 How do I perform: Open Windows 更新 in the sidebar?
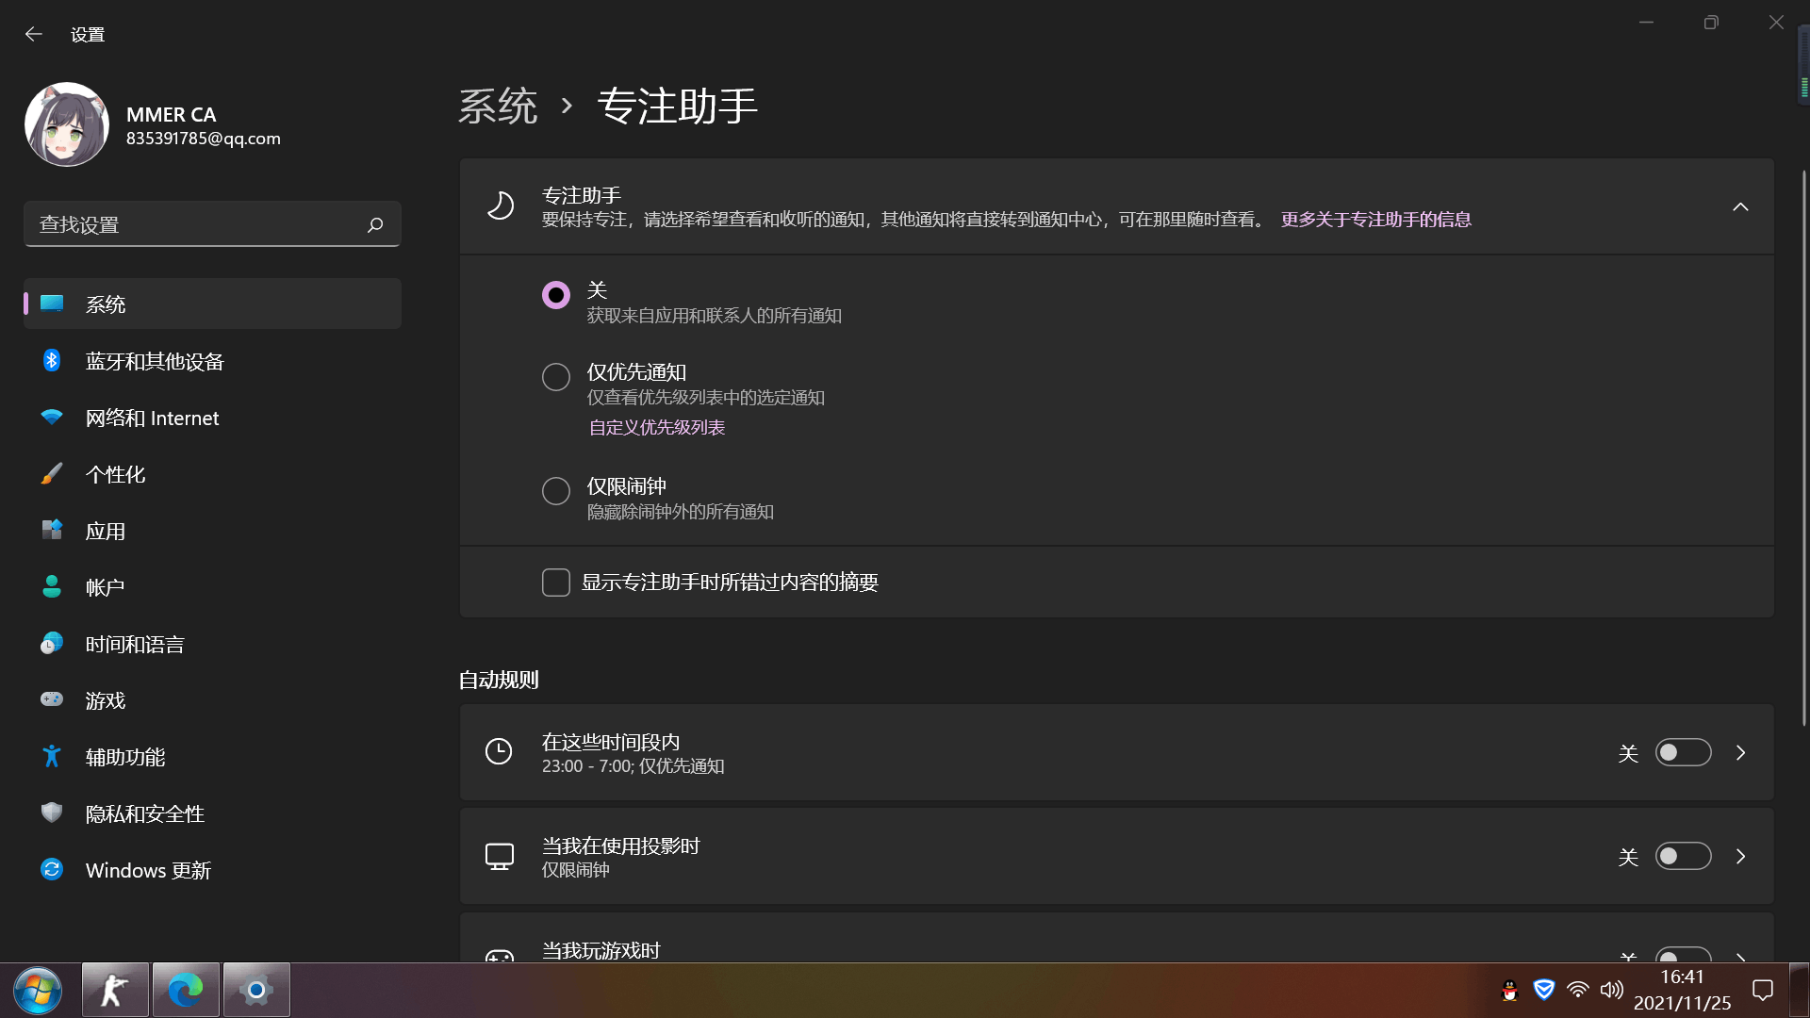[148, 870]
